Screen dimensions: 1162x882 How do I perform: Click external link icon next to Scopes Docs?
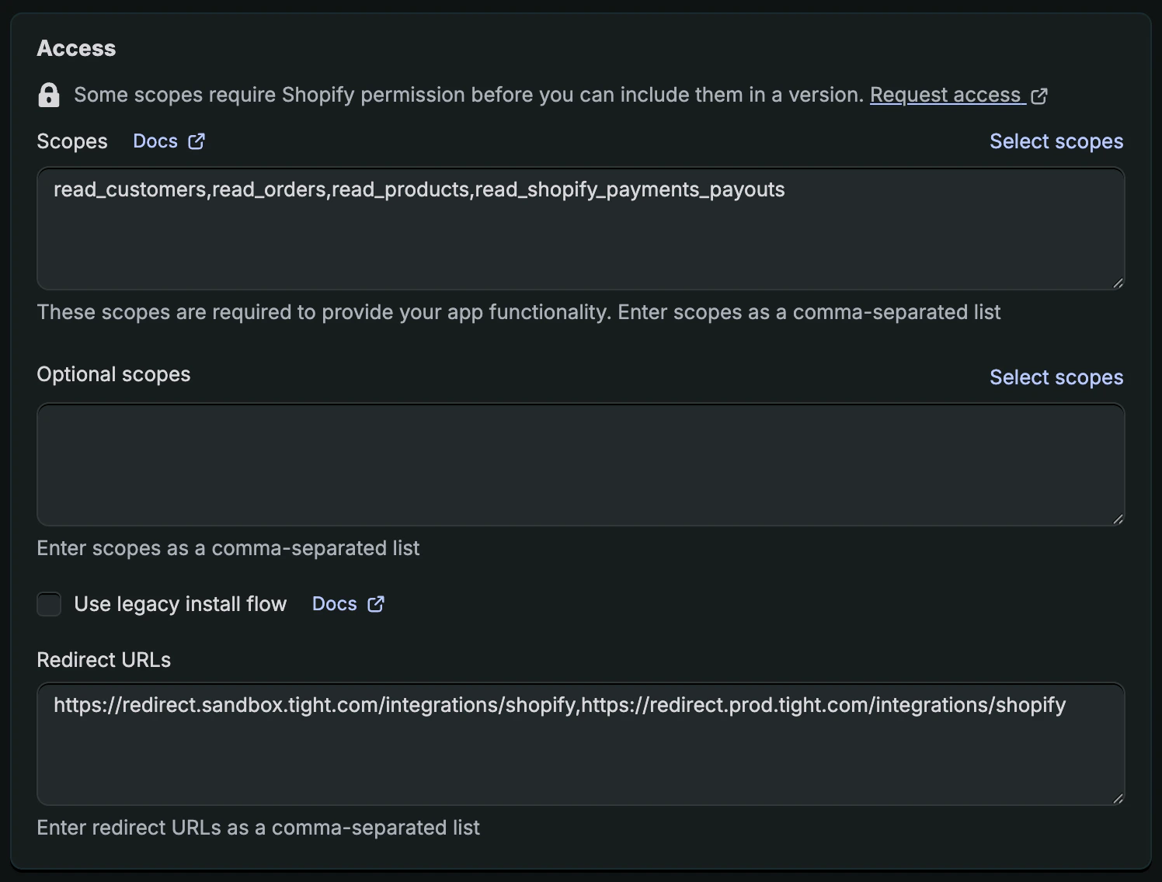coord(196,141)
